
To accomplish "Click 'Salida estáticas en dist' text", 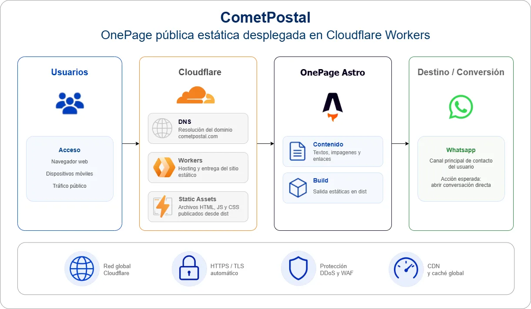I will (340, 192).
